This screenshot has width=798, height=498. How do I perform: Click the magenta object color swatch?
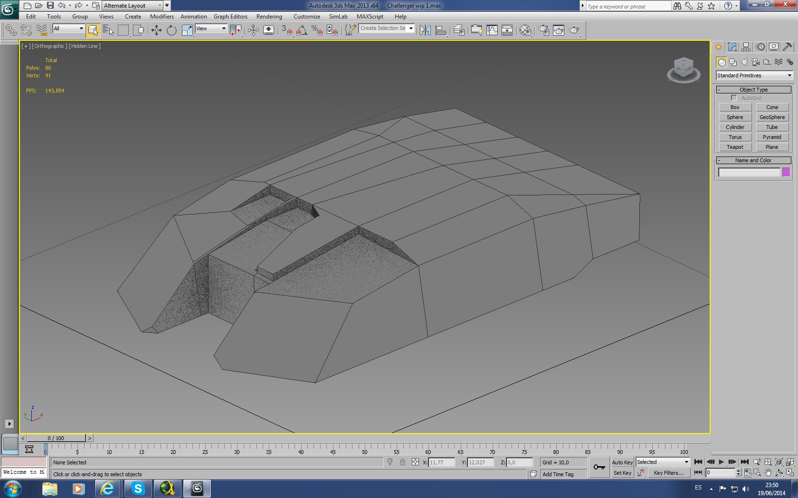[x=786, y=172]
